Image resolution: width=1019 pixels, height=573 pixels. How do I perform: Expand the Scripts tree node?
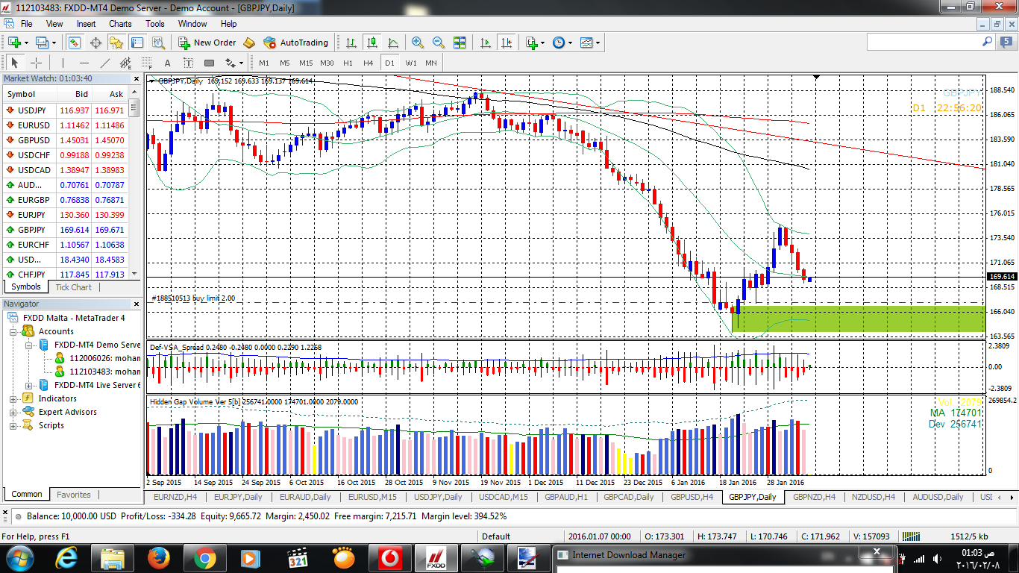[x=14, y=425]
